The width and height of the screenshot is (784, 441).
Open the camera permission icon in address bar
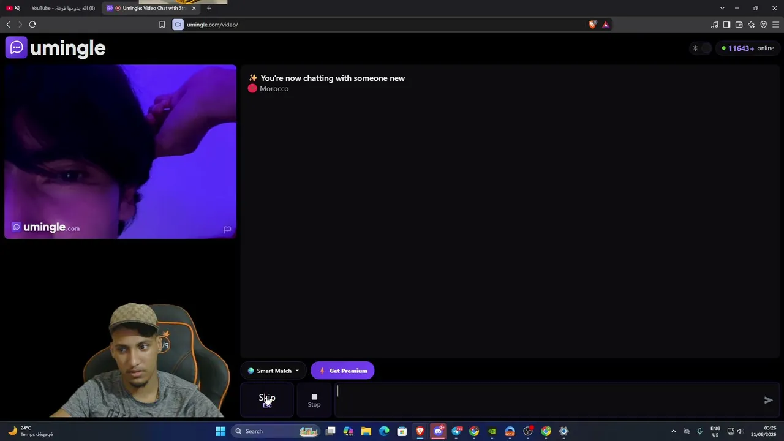pyautogui.click(x=178, y=24)
